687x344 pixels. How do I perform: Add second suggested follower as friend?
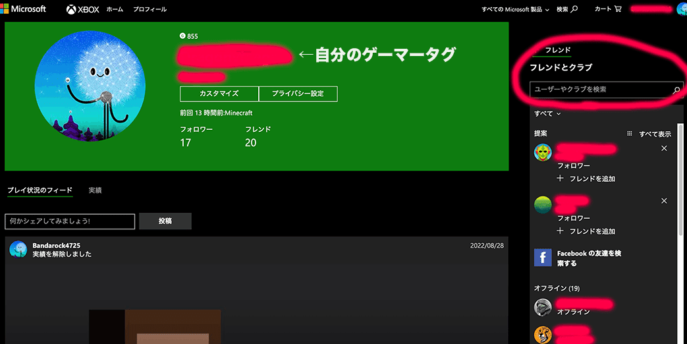point(586,231)
